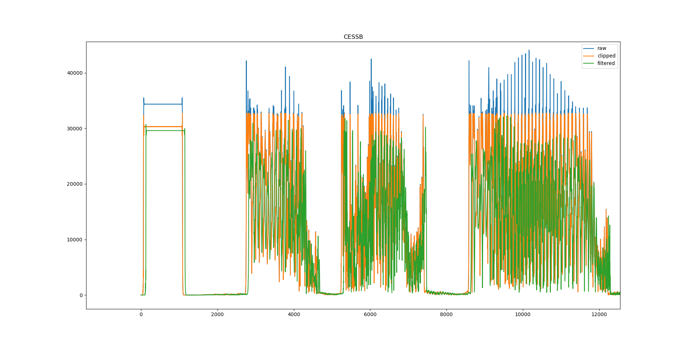Click the 'raw' legend label
The height and width of the screenshot is (347, 689).
pyautogui.click(x=602, y=48)
